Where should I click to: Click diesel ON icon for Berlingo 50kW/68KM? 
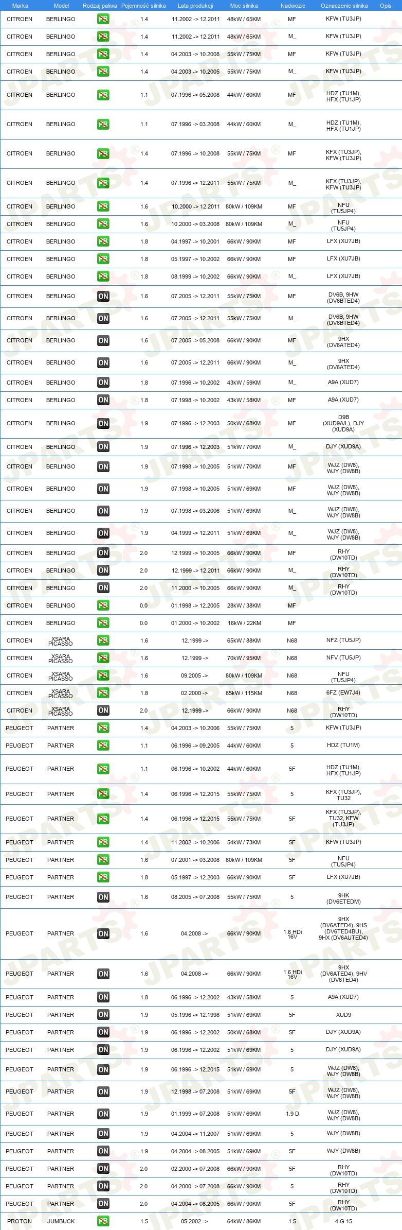(x=103, y=423)
